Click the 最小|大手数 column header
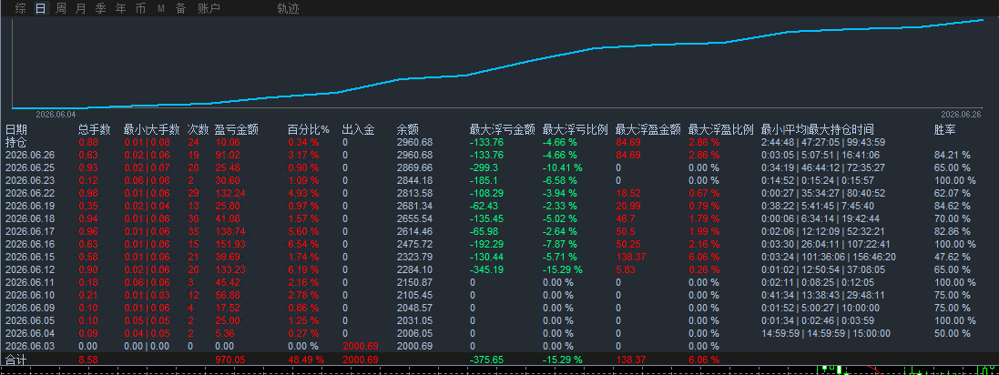 click(x=152, y=130)
